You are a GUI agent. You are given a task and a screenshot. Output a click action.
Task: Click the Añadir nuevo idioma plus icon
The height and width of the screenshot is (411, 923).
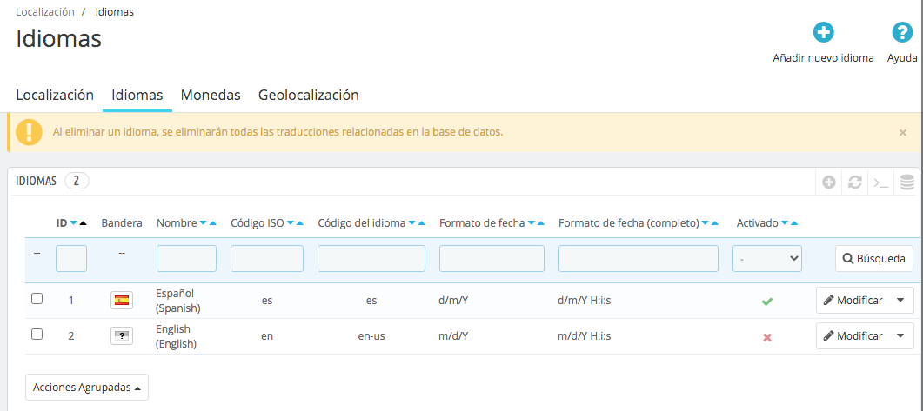[823, 32]
